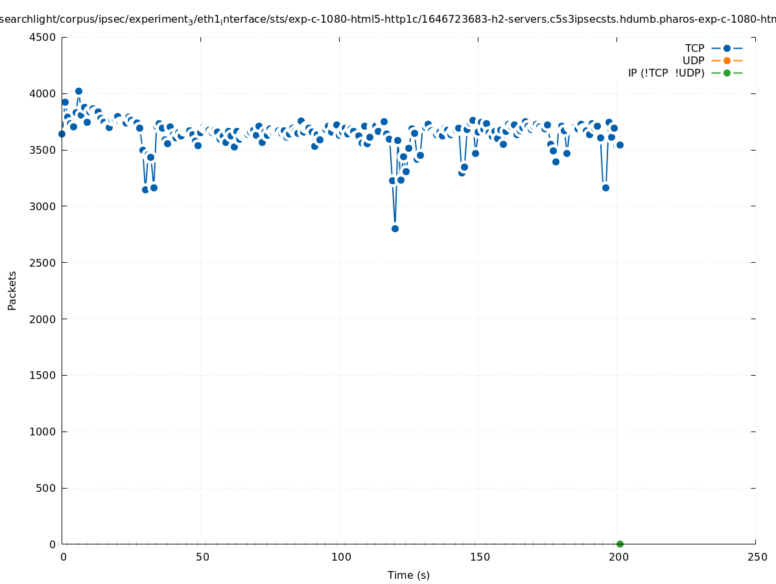Click the 50 x-axis tick label

coord(202,557)
